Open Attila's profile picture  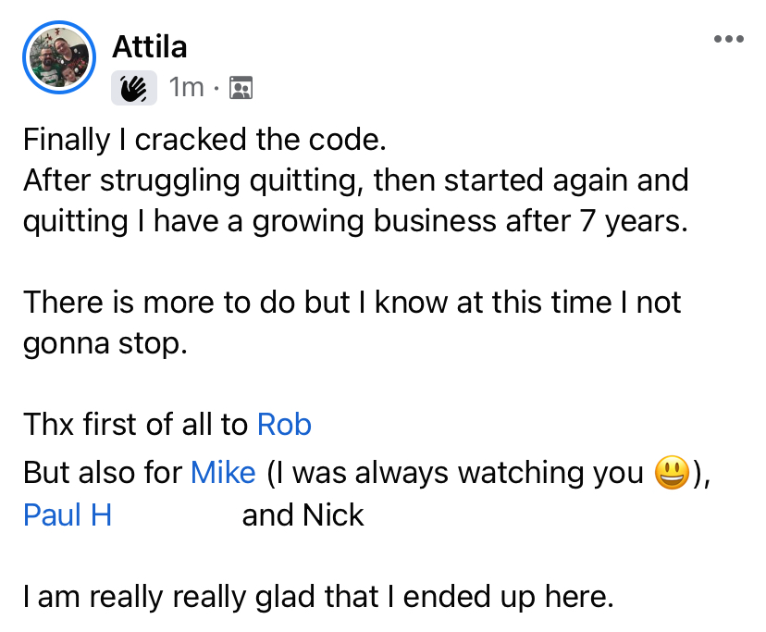(x=58, y=57)
